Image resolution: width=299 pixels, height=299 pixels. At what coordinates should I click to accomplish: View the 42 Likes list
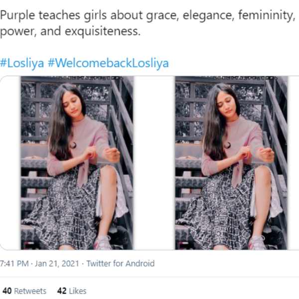72,291
